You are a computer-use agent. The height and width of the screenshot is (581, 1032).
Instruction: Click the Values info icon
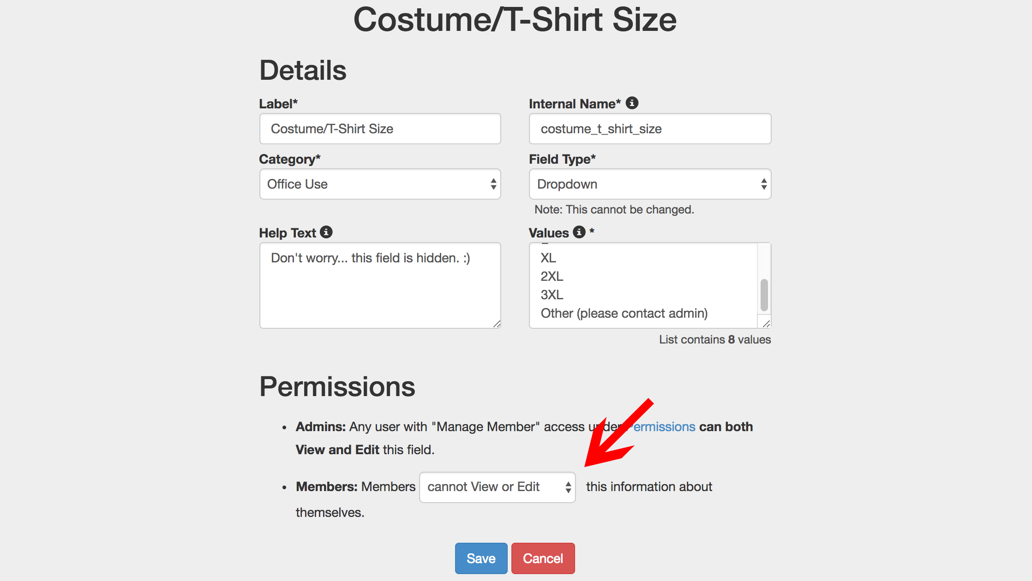[x=579, y=232]
